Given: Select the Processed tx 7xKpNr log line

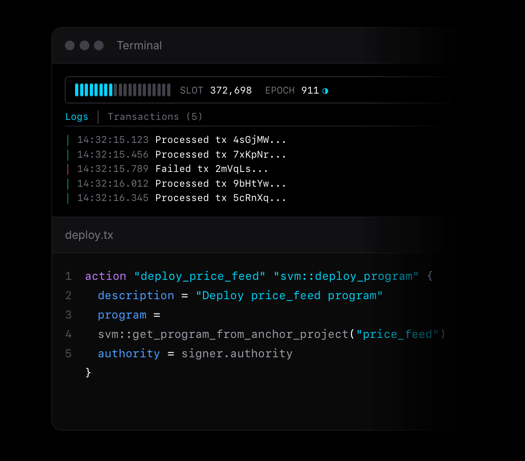Looking at the screenshot, I should pos(221,154).
